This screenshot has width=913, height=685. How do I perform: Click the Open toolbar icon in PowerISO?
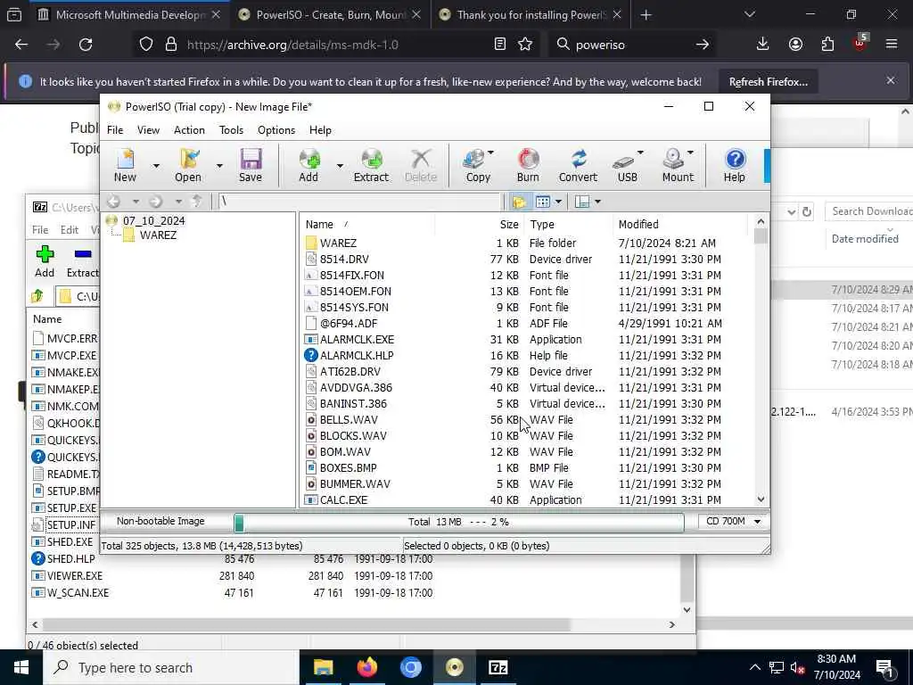[x=188, y=165]
